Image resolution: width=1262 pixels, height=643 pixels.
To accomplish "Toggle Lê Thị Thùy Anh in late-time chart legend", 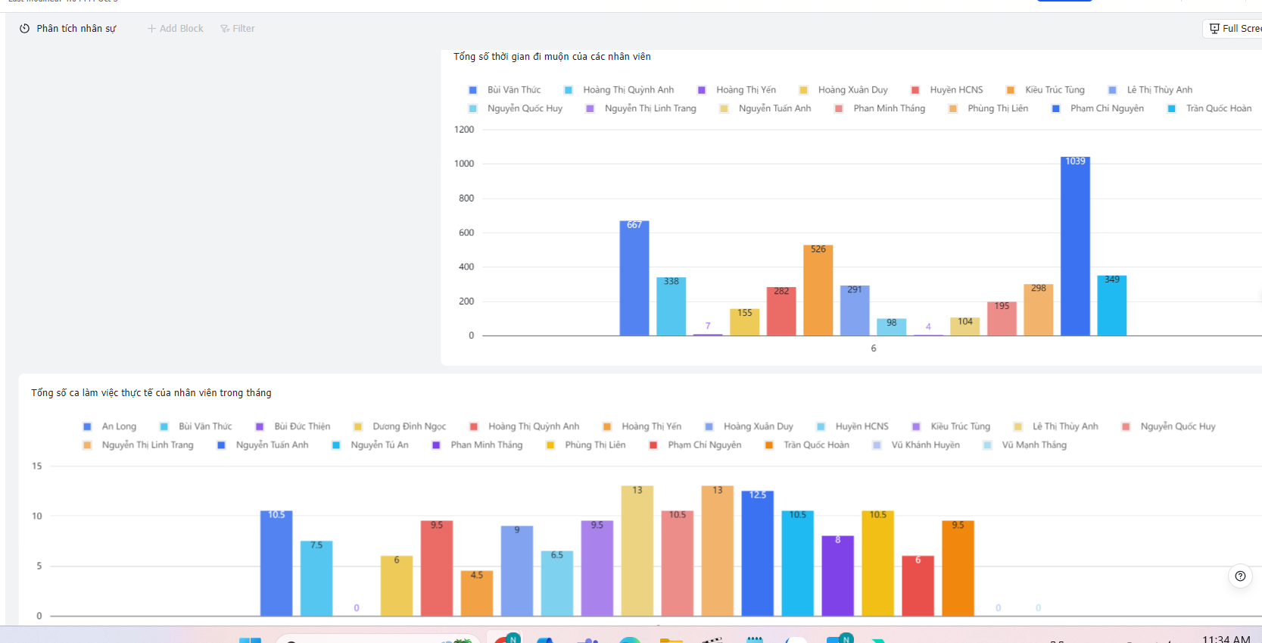I will coord(1150,90).
